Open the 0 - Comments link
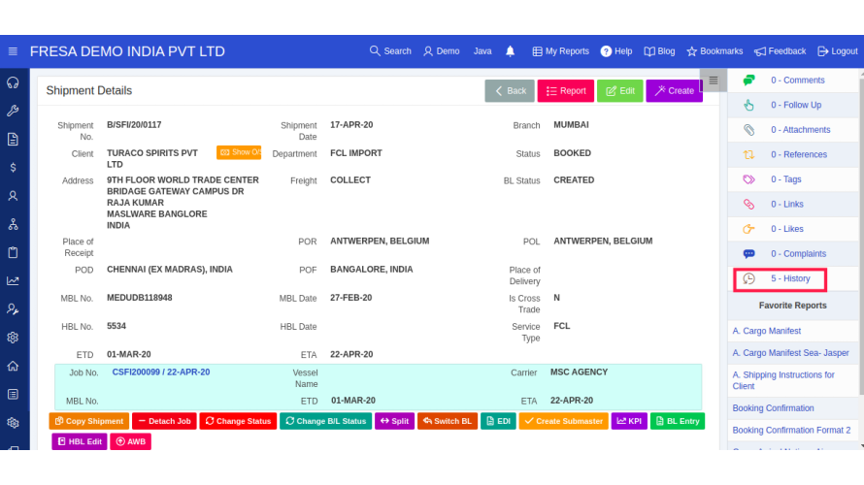 coord(797,81)
